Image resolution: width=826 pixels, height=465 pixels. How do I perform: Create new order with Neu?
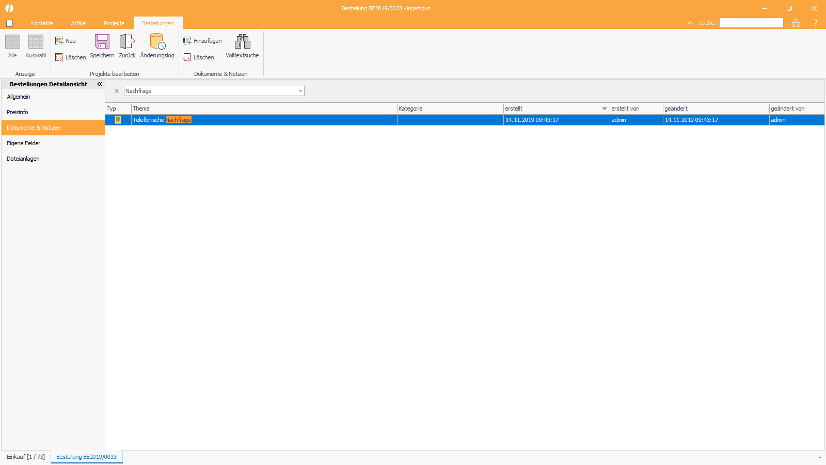[x=66, y=41]
